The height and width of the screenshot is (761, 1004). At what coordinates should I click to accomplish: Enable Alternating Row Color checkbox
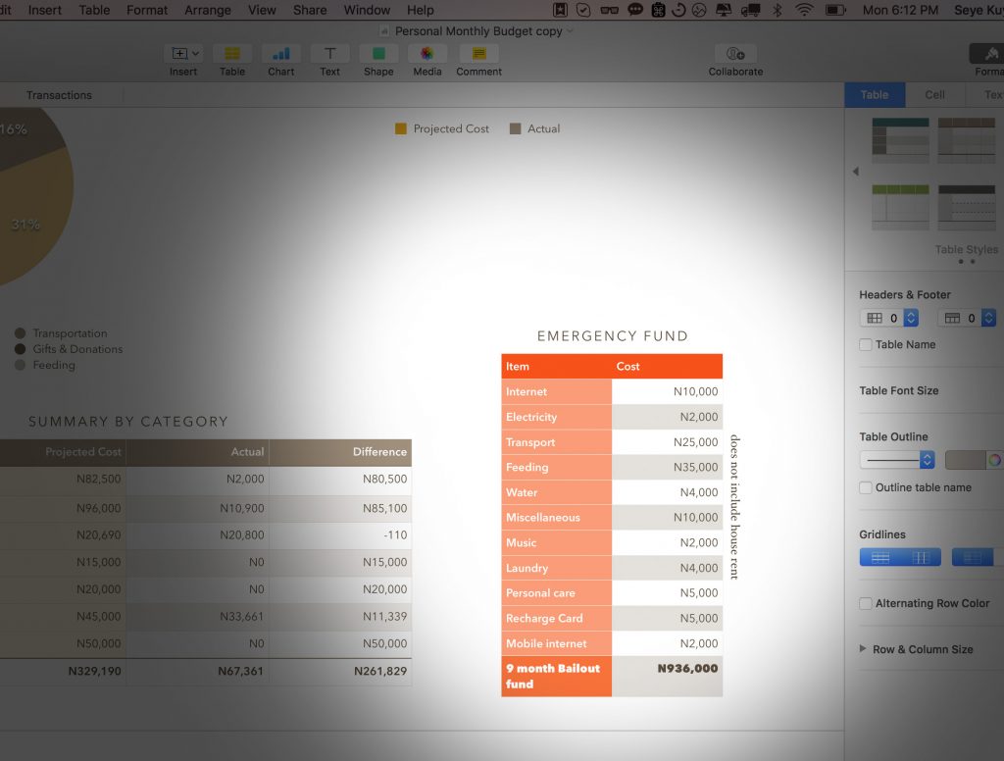click(x=866, y=603)
